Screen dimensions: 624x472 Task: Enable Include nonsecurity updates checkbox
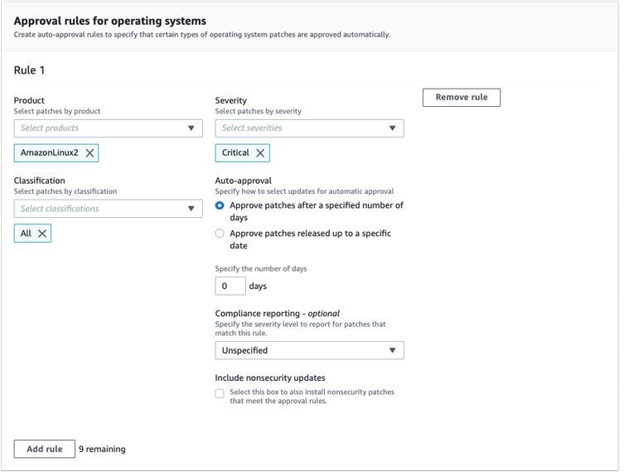pyautogui.click(x=220, y=393)
